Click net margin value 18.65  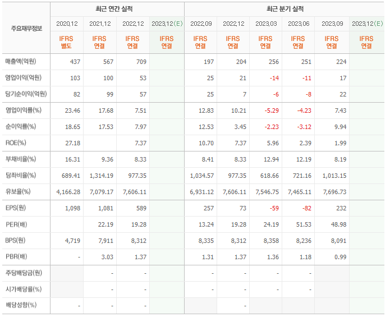point(72,127)
